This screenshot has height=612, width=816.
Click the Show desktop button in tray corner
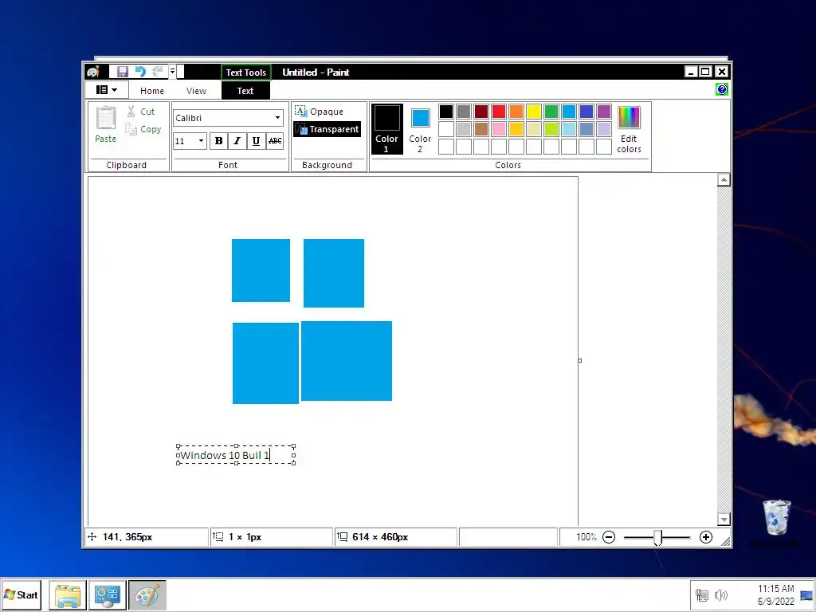(806, 594)
